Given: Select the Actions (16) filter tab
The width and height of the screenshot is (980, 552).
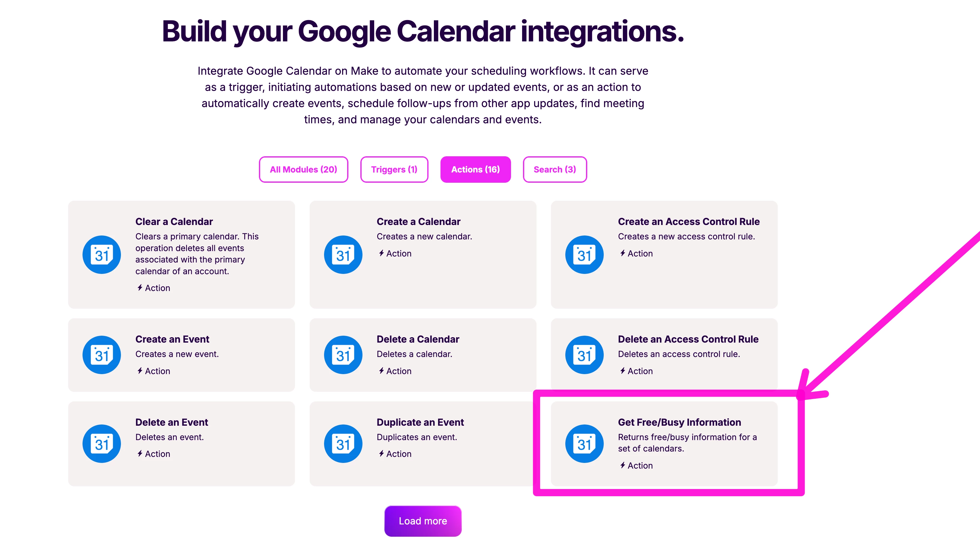Looking at the screenshot, I should (475, 169).
